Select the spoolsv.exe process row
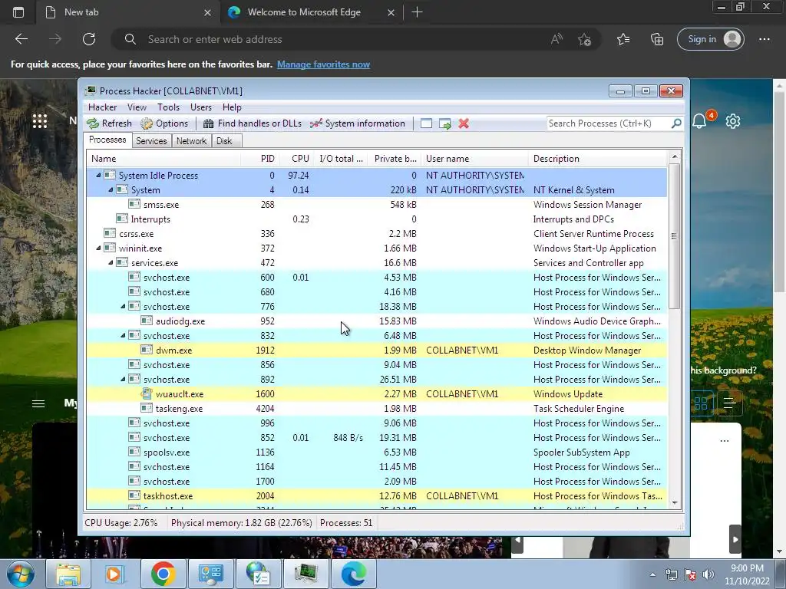 (377, 452)
